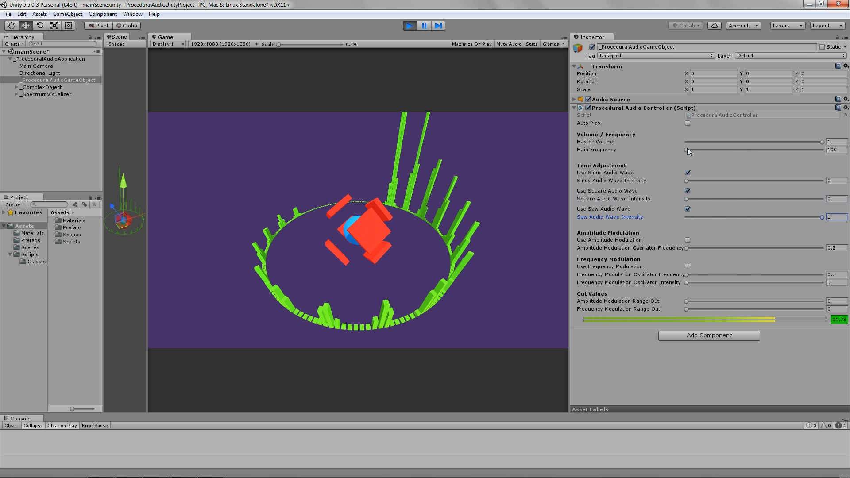
Task: Select the Move tool icon
Action: 26,26
